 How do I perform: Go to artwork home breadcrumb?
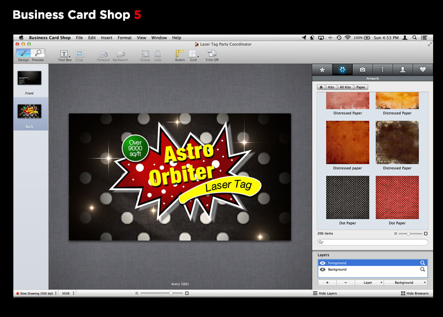point(321,87)
